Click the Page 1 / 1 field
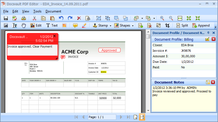 click(x=102, y=117)
